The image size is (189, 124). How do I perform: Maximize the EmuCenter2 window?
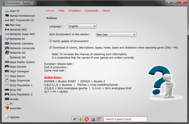174,2
